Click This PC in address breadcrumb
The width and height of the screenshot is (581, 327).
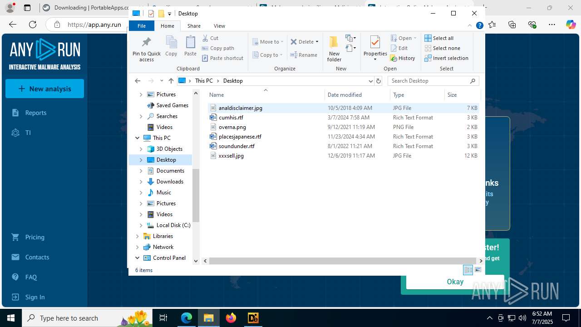click(204, 81)
